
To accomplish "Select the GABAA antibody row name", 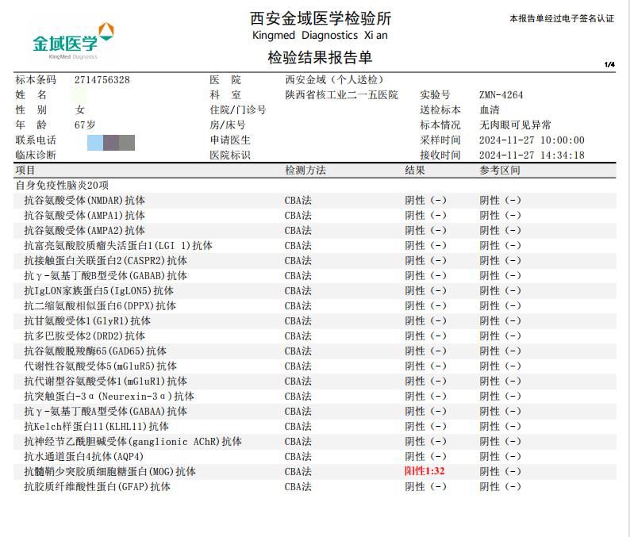I will (x=106, y=412).
